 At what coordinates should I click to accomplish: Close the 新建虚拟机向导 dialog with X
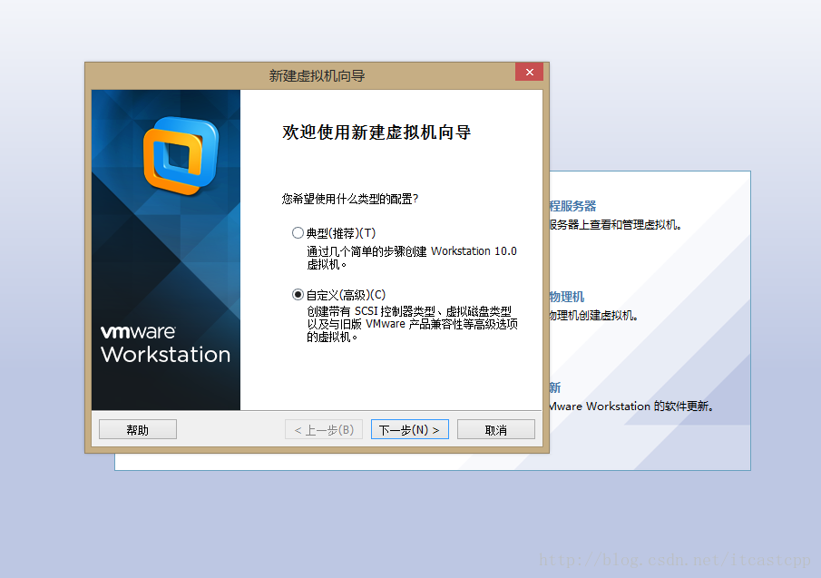(530, 72)
